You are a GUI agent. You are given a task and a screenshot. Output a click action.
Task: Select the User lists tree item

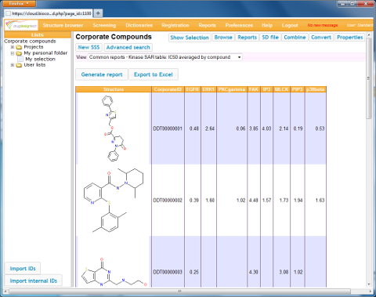34,65
